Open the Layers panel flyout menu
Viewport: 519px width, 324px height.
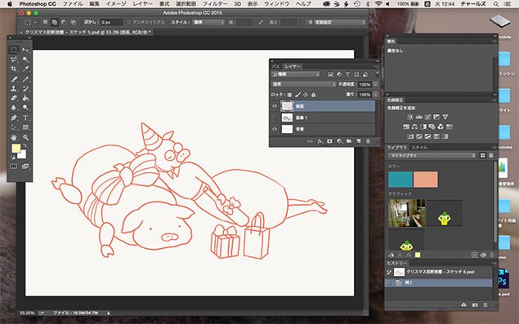[377, 66]
